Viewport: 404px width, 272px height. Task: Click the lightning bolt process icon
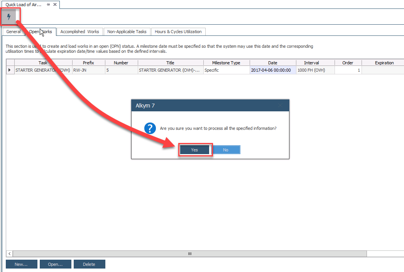9,17
